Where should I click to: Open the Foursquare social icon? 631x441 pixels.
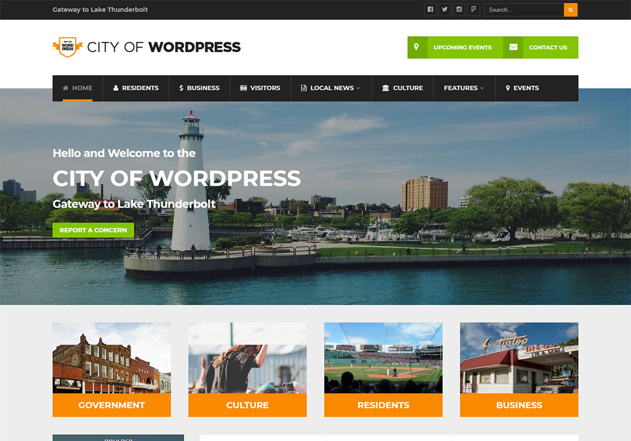474,10
